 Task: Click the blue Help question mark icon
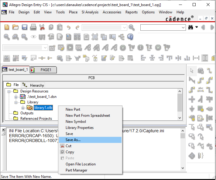tap(130, 37)
